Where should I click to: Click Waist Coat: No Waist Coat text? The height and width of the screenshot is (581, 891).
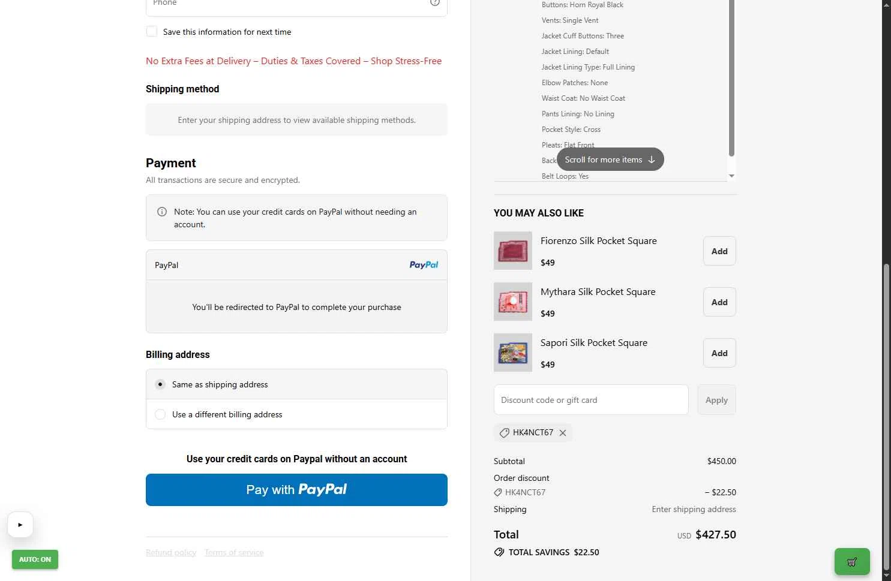(583, 98)
